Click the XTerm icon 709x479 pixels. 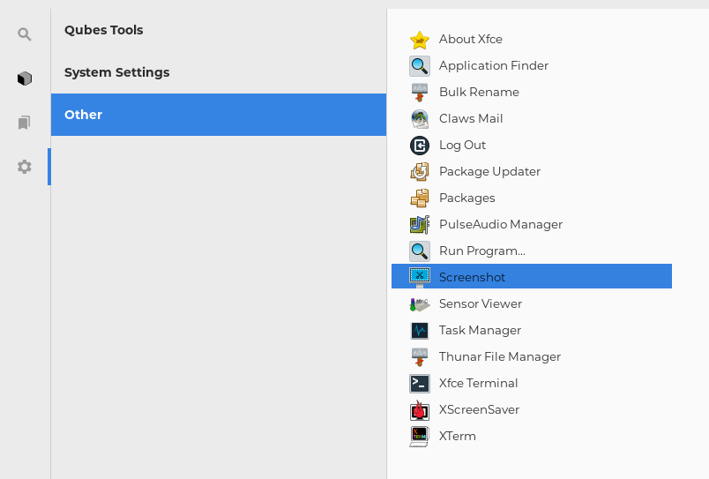[420, 437]
